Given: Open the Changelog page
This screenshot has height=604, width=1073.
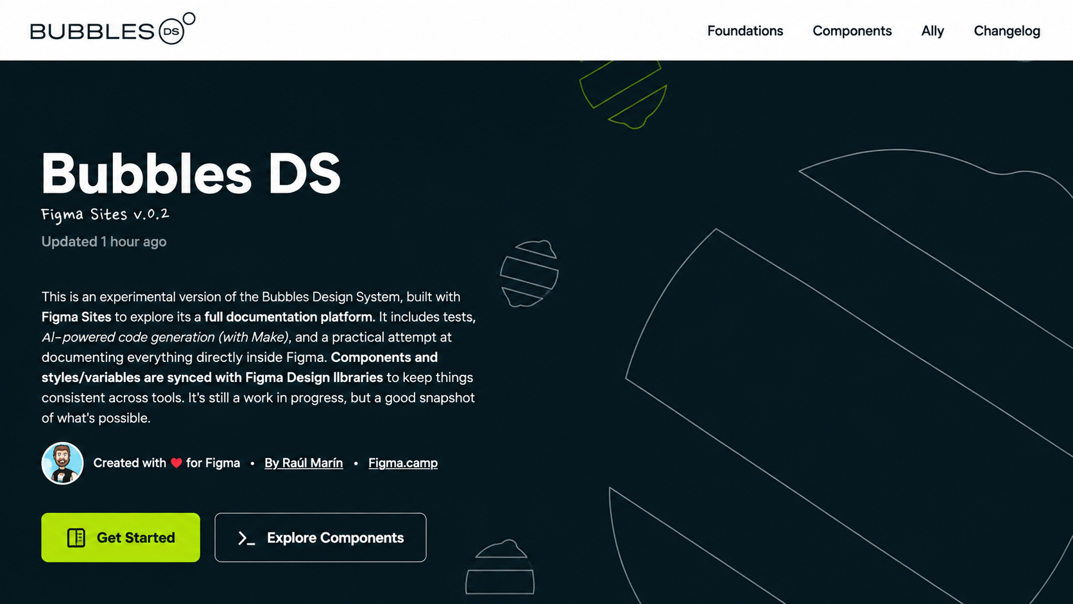Looking at the screenshot, I should pos(1007,31).
